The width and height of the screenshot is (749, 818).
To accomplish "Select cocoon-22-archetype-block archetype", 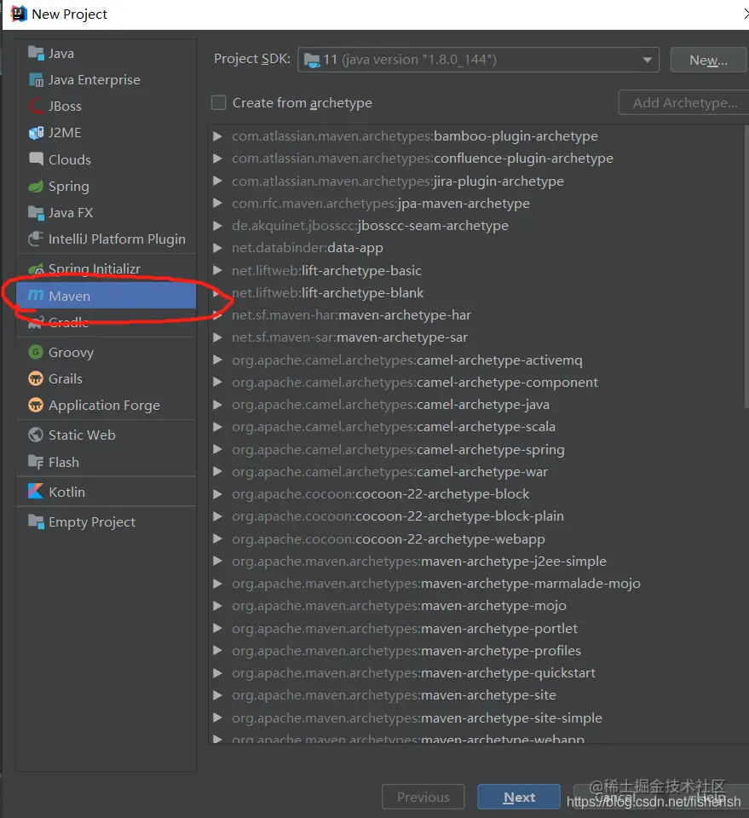I will coord(380,494).
